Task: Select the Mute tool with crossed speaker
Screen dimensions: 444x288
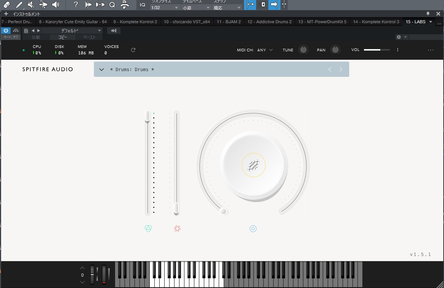Action: coord(31,5)
